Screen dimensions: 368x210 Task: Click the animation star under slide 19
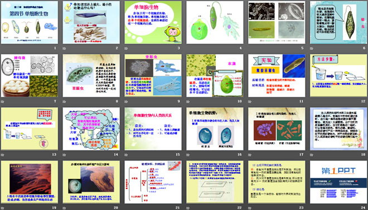[x=3, y=208]
